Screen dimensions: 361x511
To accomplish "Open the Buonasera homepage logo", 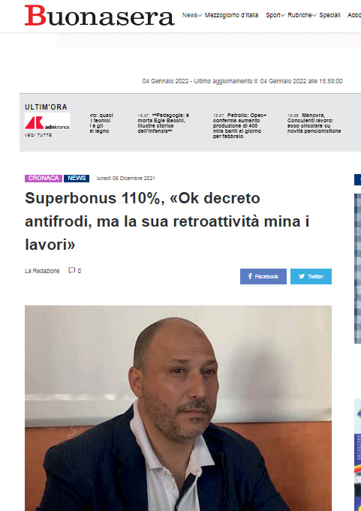I will point(100,16).
